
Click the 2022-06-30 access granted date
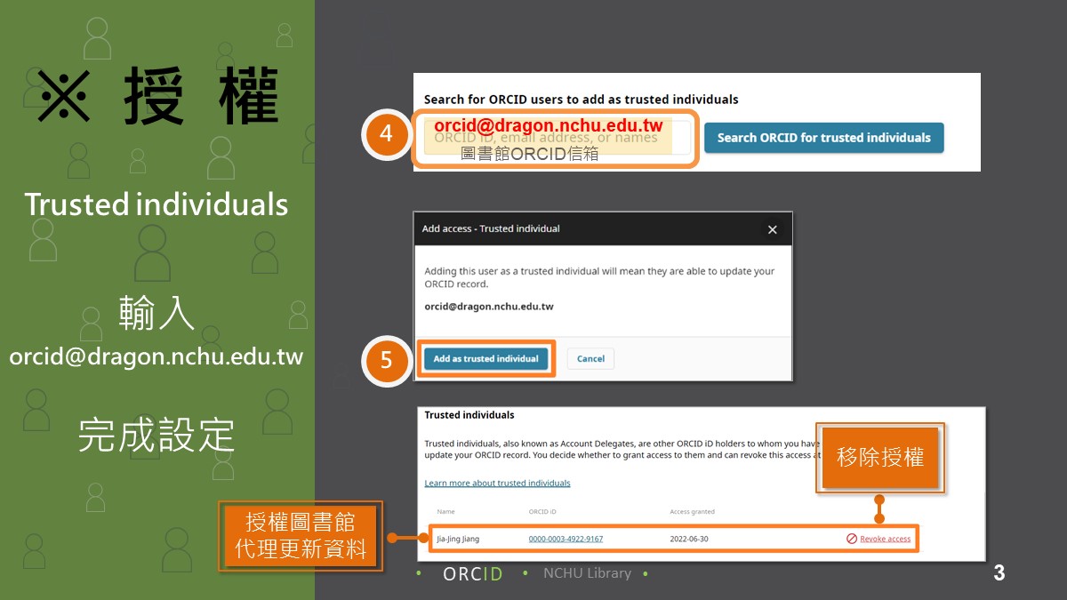689,539
